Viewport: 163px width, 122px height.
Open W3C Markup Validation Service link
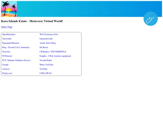point(16,60)
